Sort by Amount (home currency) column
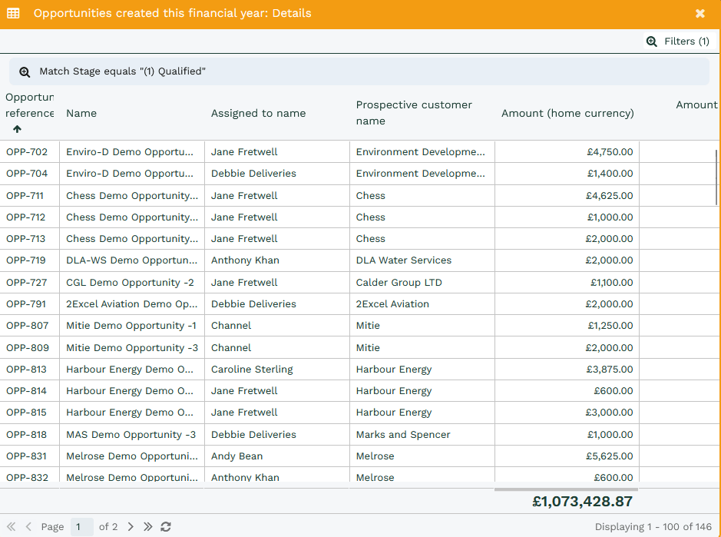721x537 pixels. coord(567,113)
